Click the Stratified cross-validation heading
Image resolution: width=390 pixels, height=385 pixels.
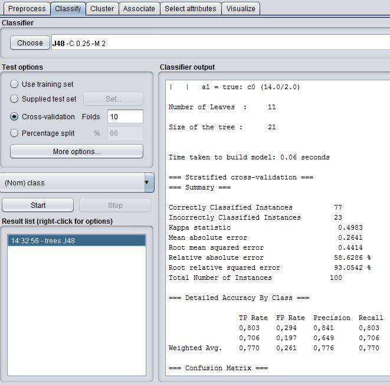tap(241, 177)
